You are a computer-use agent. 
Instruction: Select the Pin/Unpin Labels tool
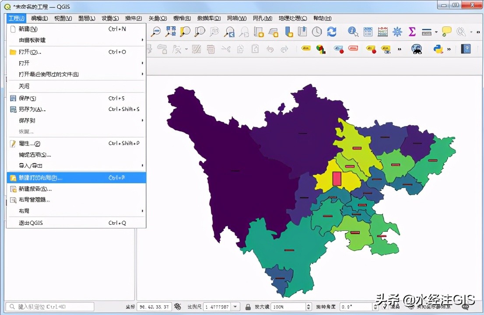(x=371, y=49)
